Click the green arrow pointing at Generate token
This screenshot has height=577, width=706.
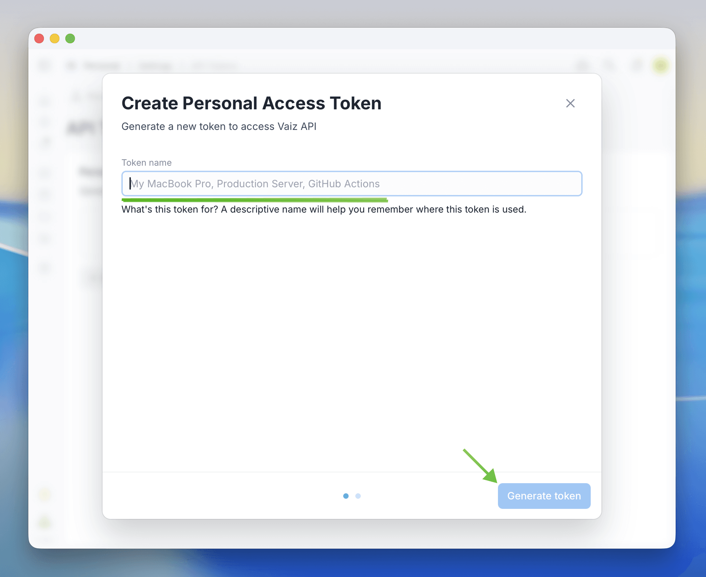(x=480, y=466)
